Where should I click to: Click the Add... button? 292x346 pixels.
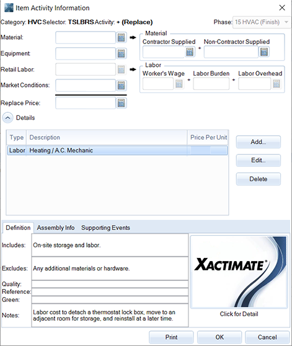click(x=259, y=141)
